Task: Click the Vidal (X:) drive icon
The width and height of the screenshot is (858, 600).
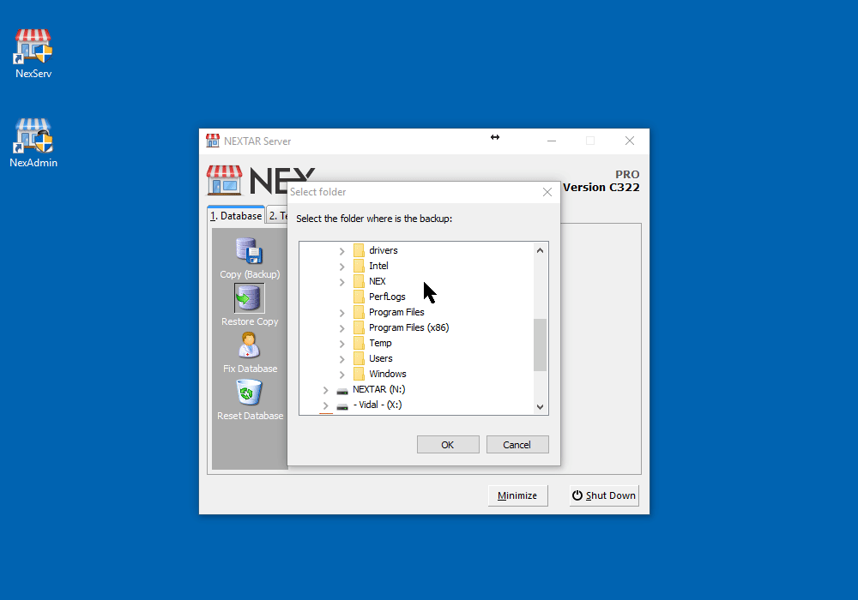Action: click(x=342, y=406)
